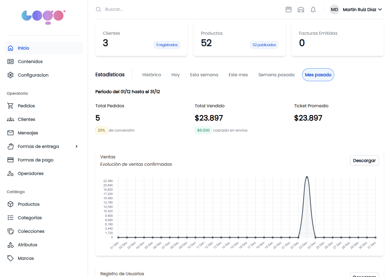The height and width of the screenshot is (277, 388).
Task: Click the Descargar button for Ventas
Action: click(364, 160)
